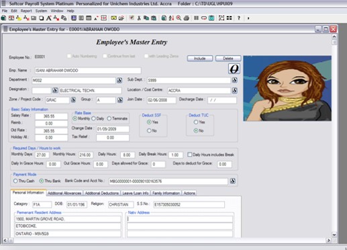Click the large letter A toolbar icon
347x250 pixels.
click(x=49, y=18)
